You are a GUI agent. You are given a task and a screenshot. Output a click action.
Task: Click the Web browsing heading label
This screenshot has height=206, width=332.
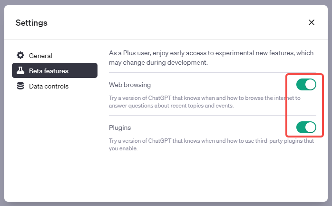click(130, 85)
